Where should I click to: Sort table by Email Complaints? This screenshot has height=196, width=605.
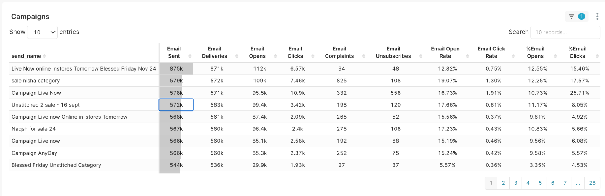click(x=364, y=56)
